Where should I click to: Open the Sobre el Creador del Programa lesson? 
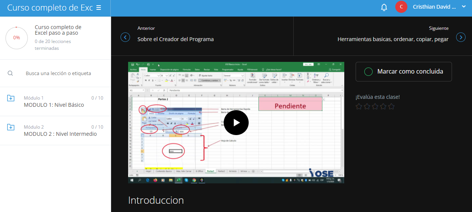[x=175, y=39]
